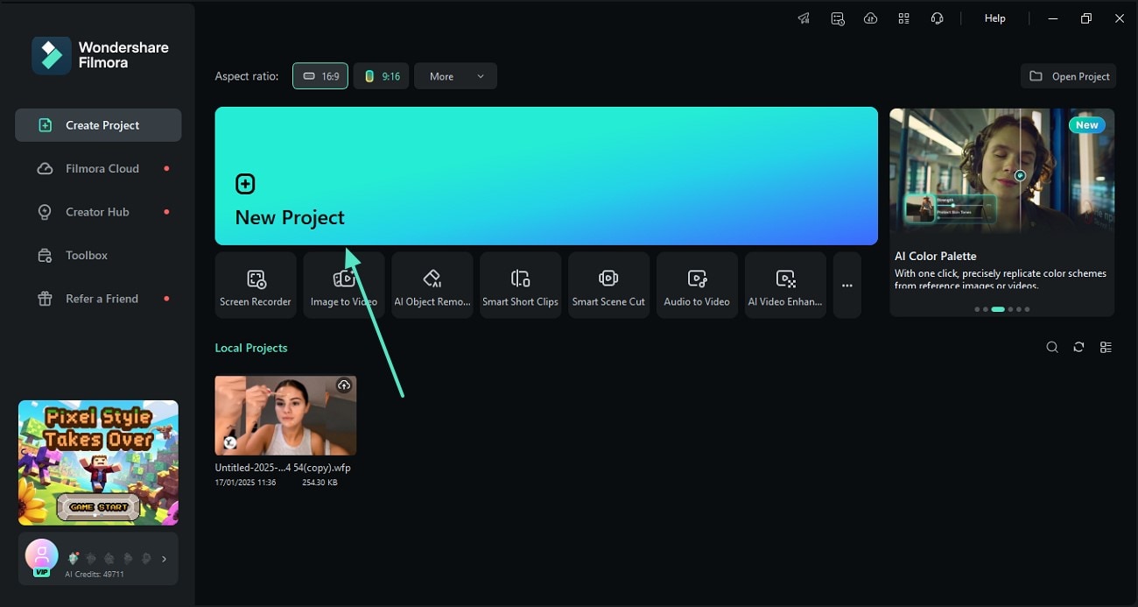Open Smart Scene Cut tool
The width and height of the screenshot is (1138, 607).
tap(608, 286)
